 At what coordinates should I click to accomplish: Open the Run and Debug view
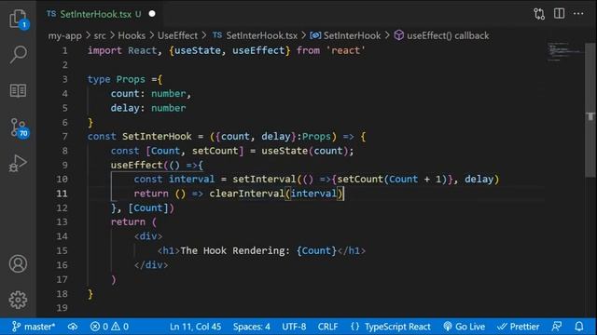point(18,164)
